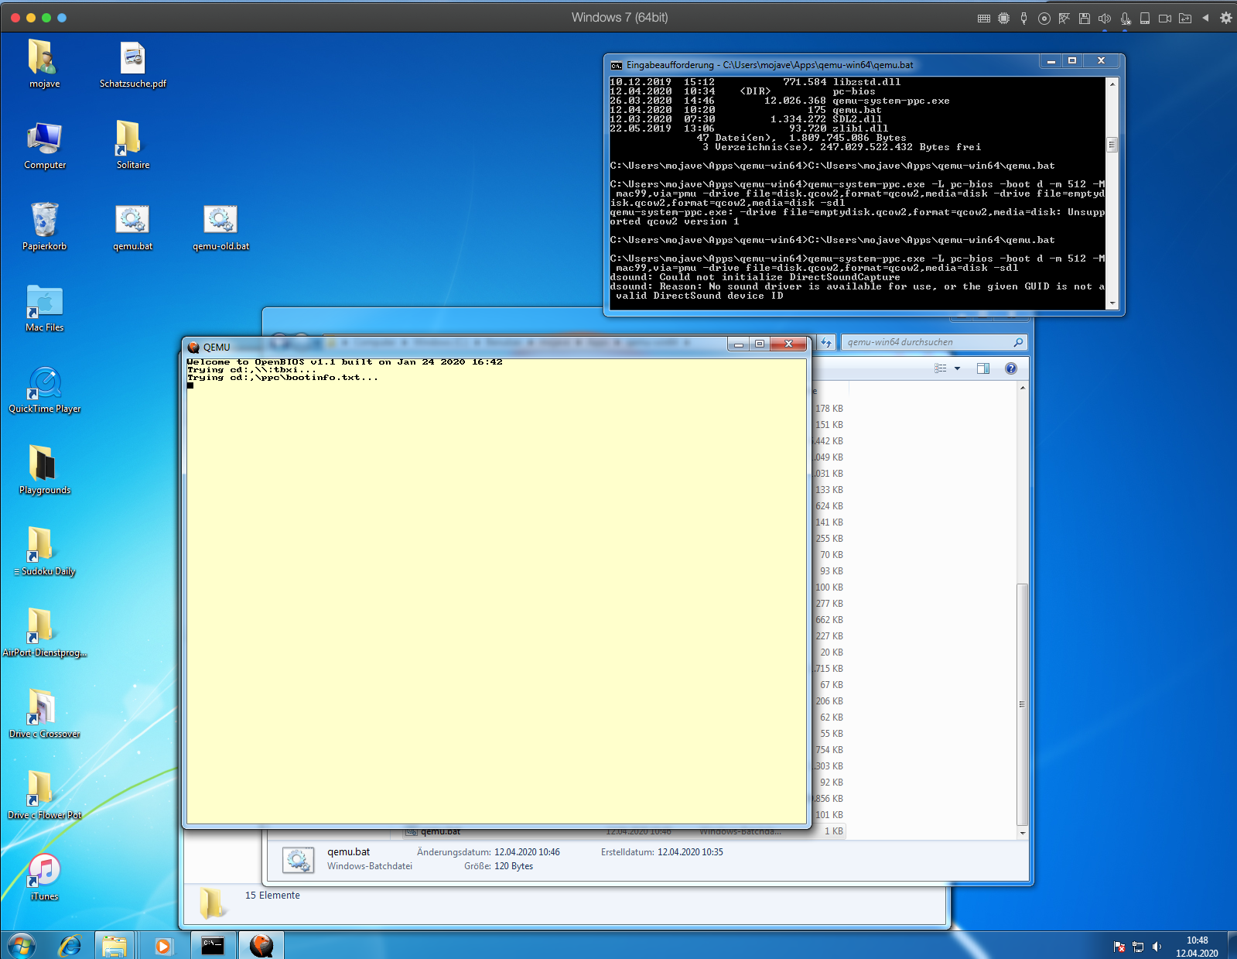Click command prompt scrollbar down arrow
1237x959 pixels.
coord(1112,303)
